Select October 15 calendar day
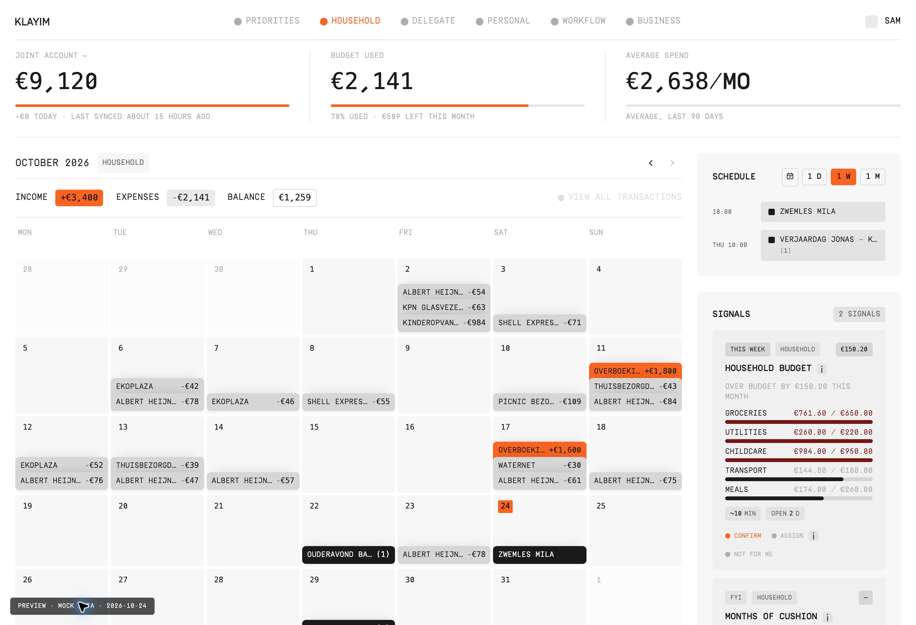Image resolution: width=916 pixels, height=625 pixels. pyautogui.click(x=348, y=454)
